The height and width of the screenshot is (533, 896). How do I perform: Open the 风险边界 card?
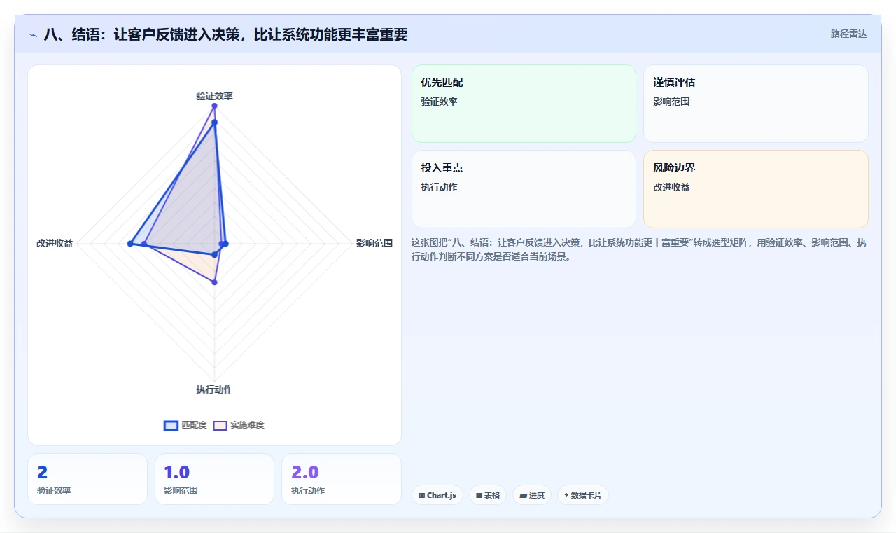(x=756, y=189)
